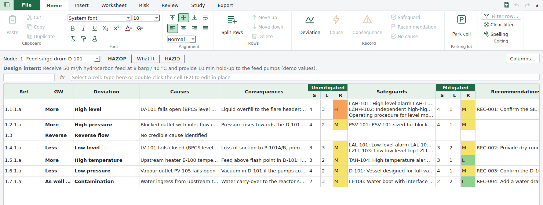Justify the text
The image size is (543, 205).
click(x=205, y=28)
